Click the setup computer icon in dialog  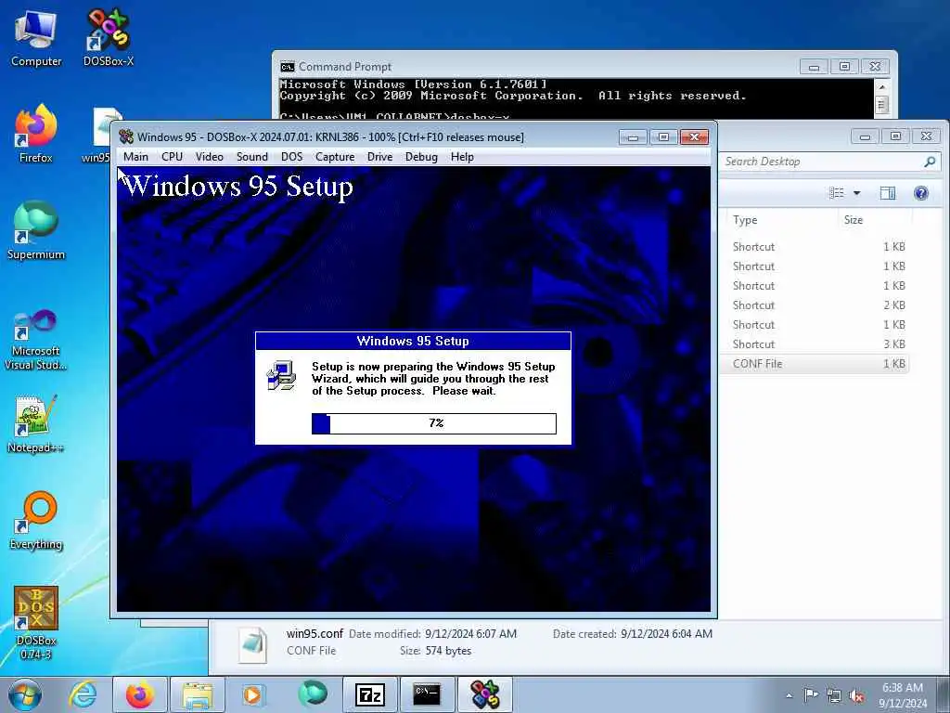tap(281, 375)
